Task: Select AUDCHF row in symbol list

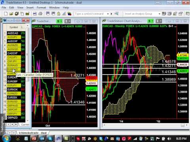Action: coord(14,41)
